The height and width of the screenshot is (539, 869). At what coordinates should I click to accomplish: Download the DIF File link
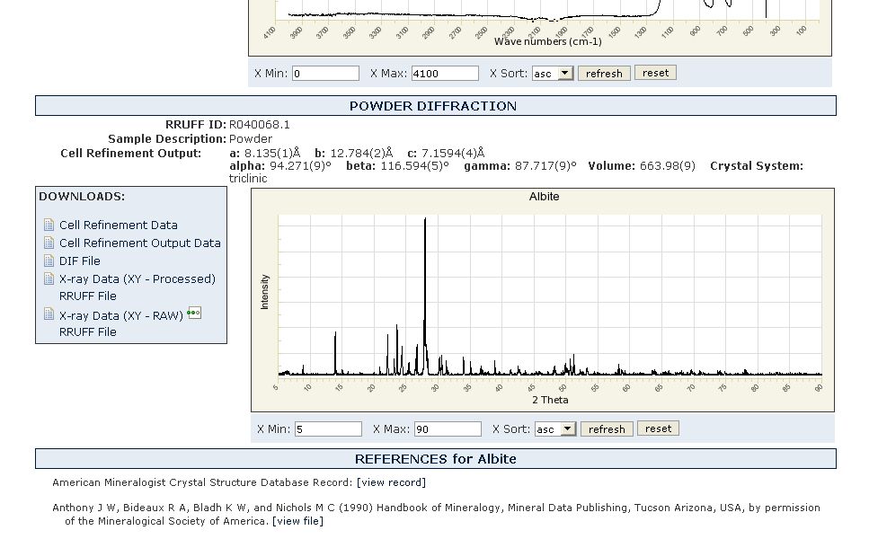tap(79, 261)
